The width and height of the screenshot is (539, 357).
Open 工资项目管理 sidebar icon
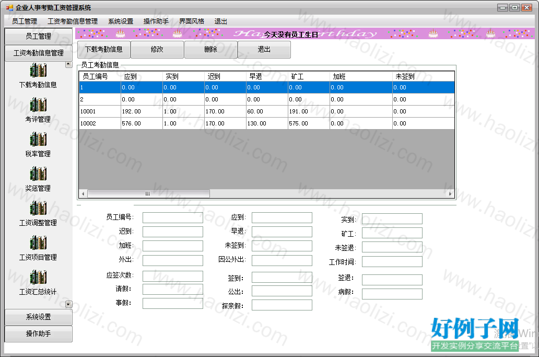coord(38,243)
